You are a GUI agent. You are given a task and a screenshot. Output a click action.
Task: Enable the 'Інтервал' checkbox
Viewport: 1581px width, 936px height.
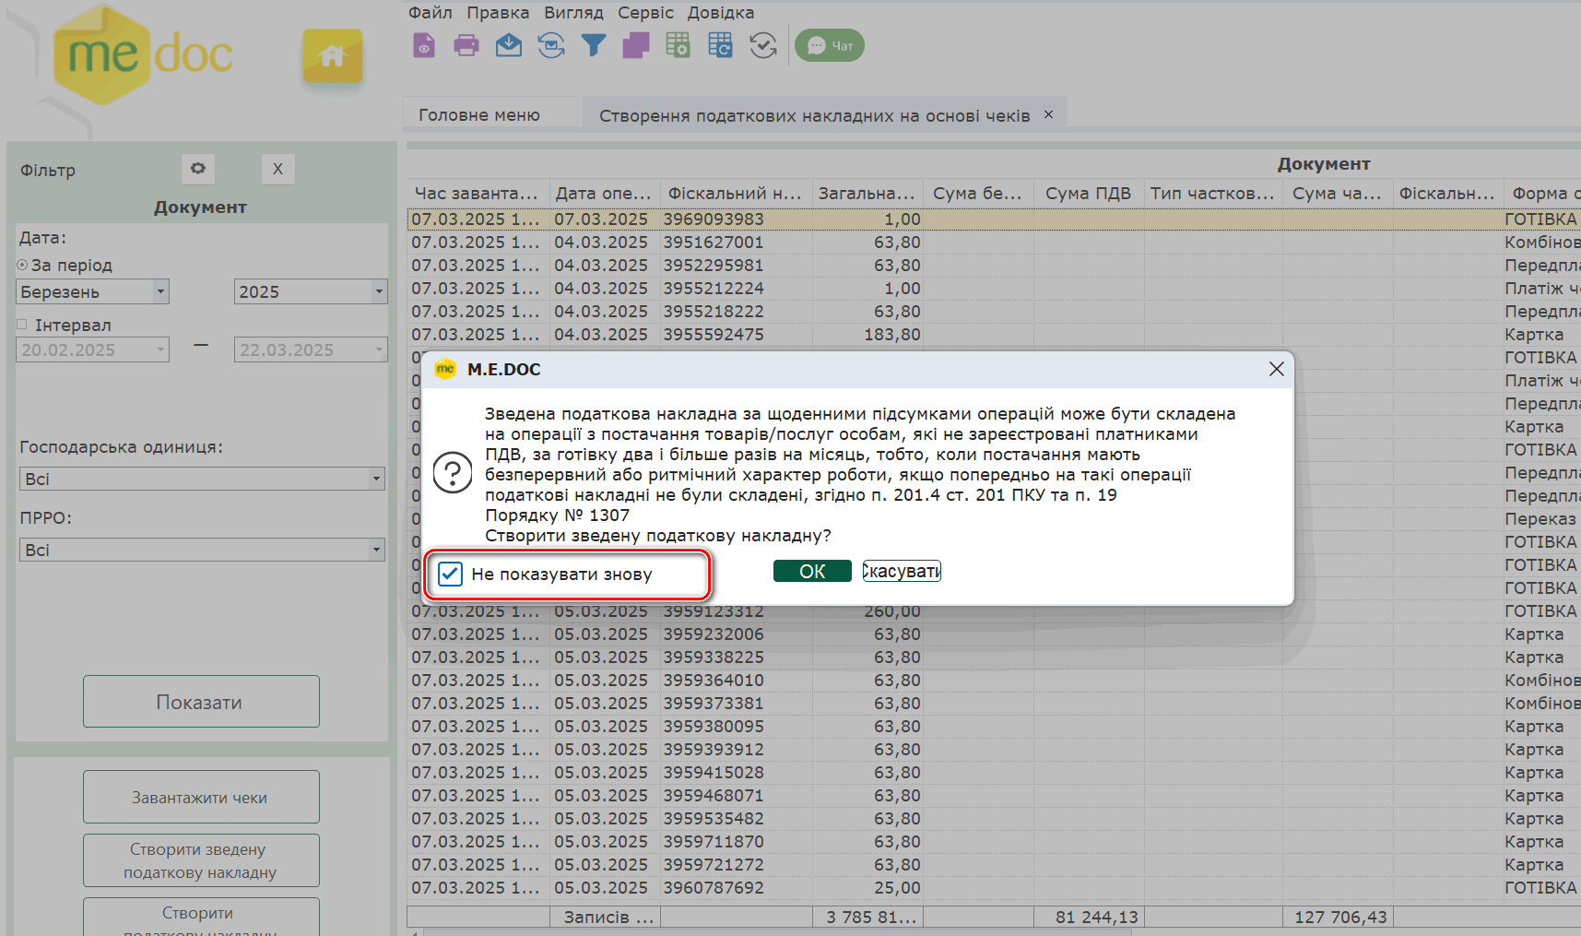(23, 326)
